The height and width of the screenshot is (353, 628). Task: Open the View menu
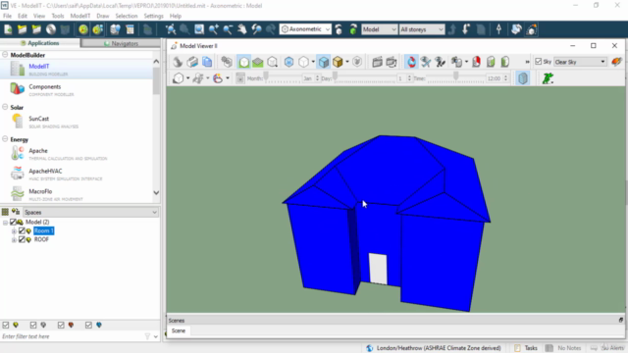pyautogui.click(x=39, y=16)
